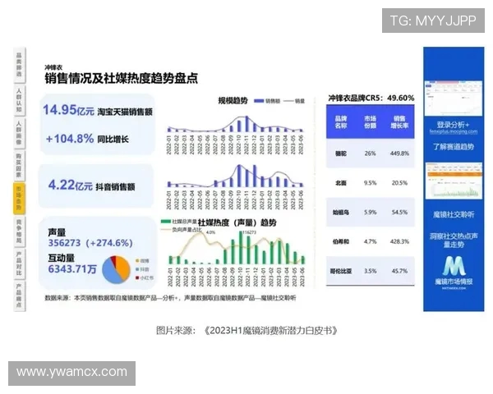Image resolution: width=493 pixels, height=394 pixels.
Task: Click the 销量 line legend marker
Action: pyautogui.click(x=288, y=101)
